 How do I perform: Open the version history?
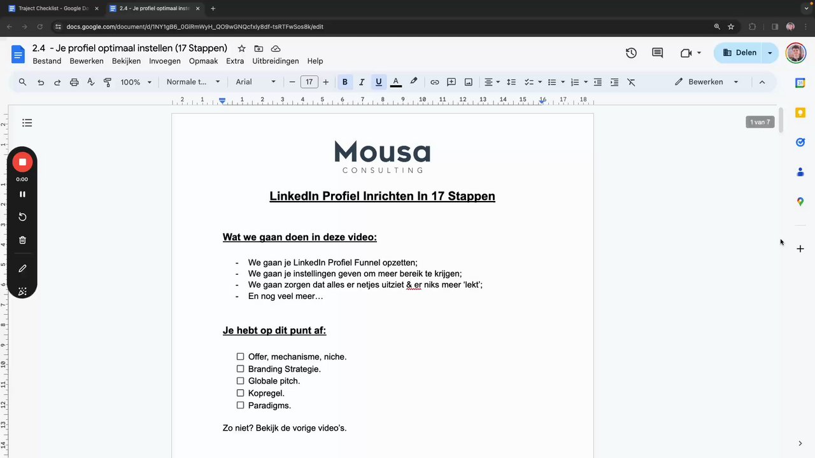coord(631,53)
